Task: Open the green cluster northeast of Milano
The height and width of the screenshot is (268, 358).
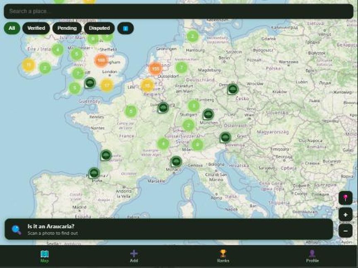Action: click(x=198, y=145)
